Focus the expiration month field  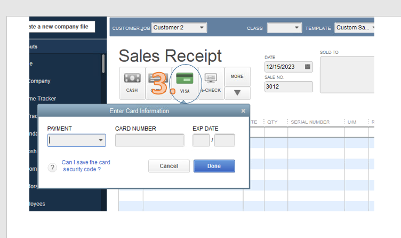[201, 140]
